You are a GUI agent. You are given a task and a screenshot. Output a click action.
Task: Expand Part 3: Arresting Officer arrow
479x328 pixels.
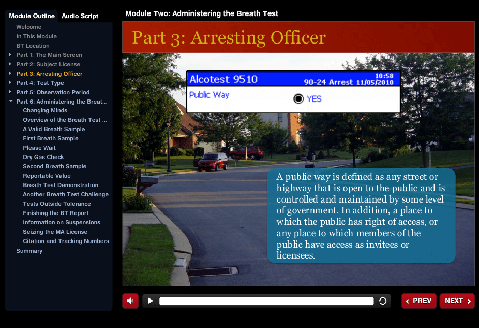(10, 74)
